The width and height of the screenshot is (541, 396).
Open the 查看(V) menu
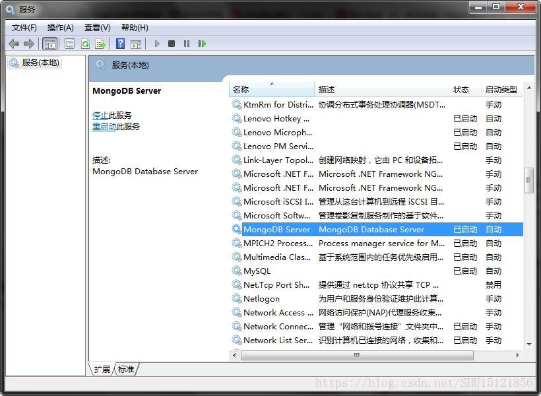coord(96,27)
